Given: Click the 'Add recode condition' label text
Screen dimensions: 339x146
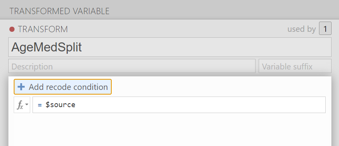Looking at the screenshot, I should [68, 87].
